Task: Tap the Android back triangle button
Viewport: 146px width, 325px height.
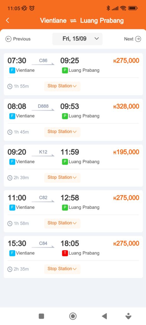Action: click(x=105, y=316)
